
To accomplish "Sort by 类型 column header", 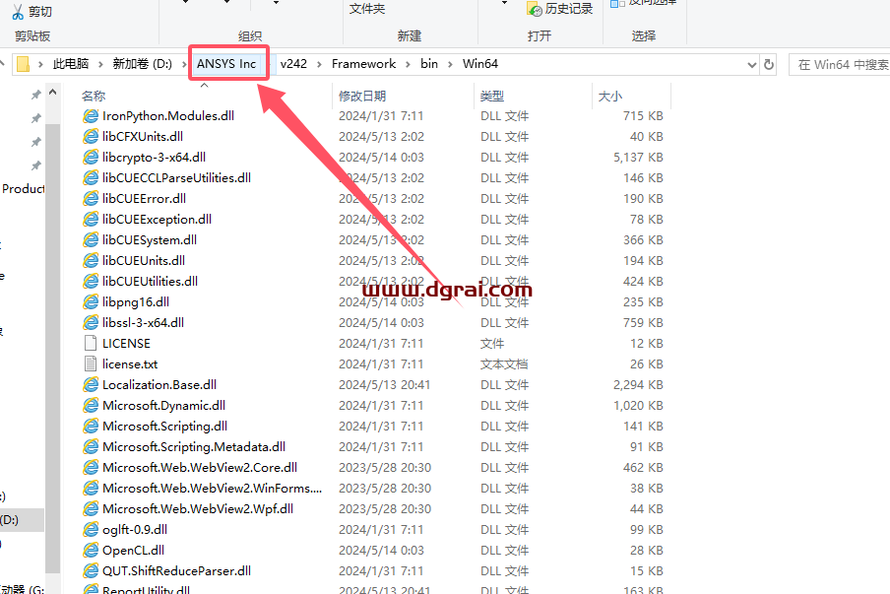I will [x=491, y=96].
